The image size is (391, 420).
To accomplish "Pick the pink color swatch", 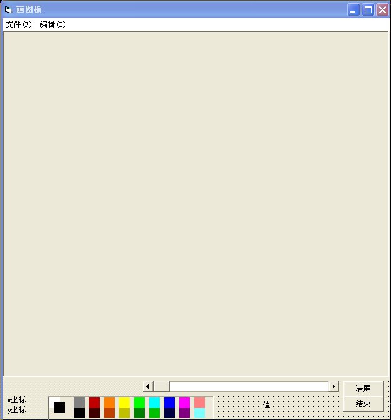I will [199, 402].
